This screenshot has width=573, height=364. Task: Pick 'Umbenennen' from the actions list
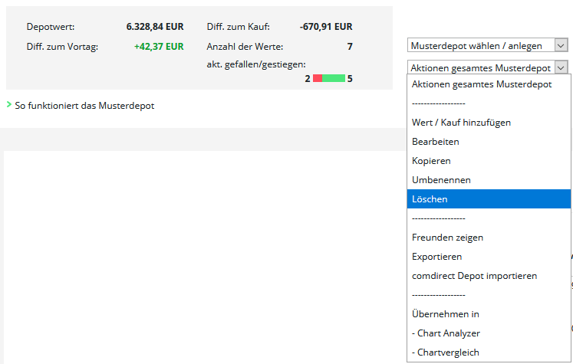[441, 180]
